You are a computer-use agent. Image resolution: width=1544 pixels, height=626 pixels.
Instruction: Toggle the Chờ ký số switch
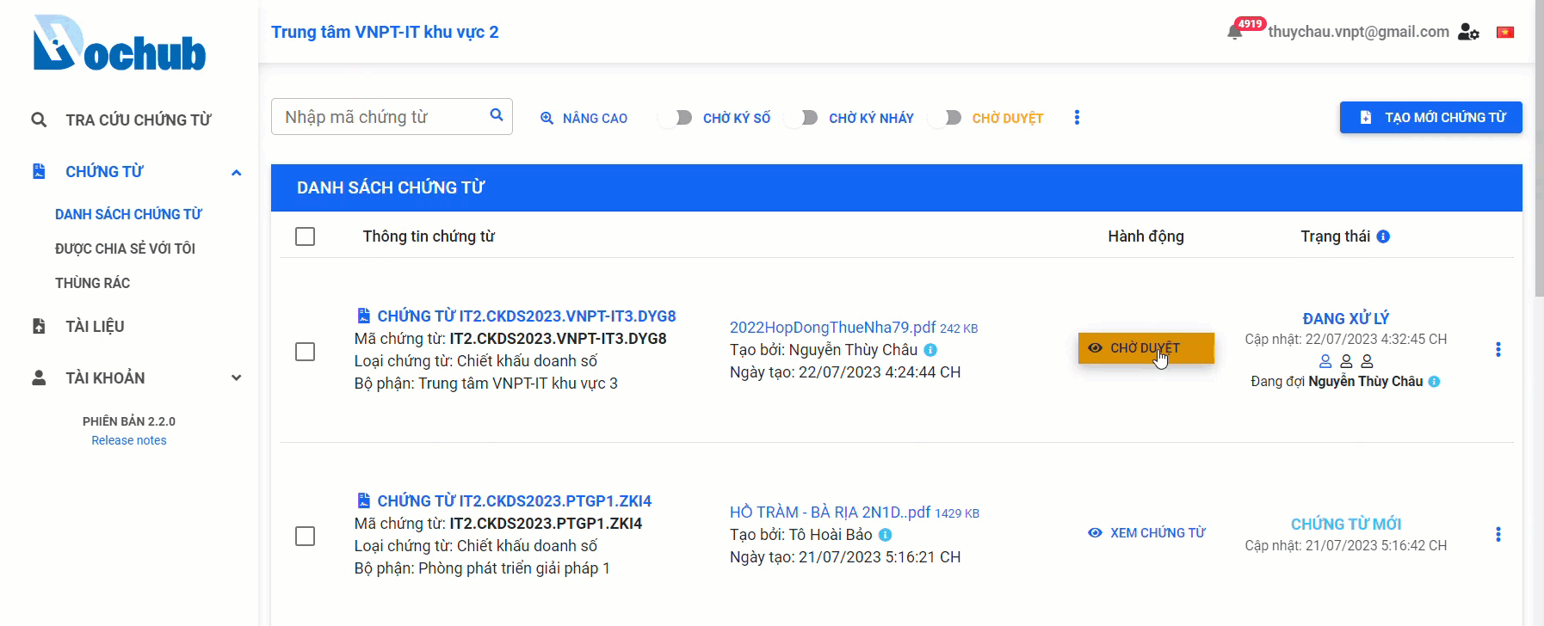676,118
